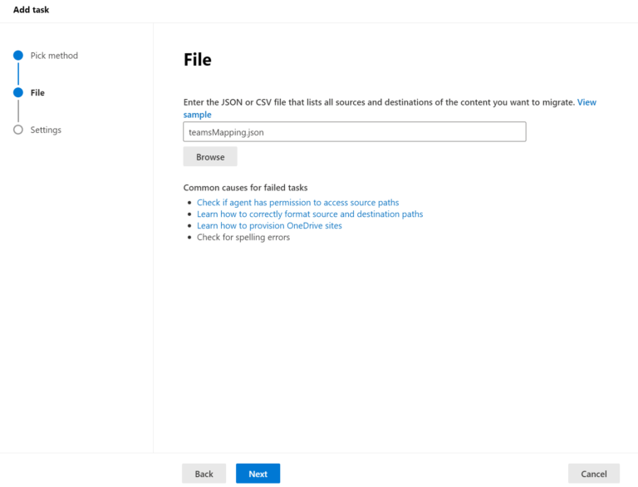This screenshot has width=638, height=487.
Task: Click the large 'File' page heading
Action: (x=198, y=60)
